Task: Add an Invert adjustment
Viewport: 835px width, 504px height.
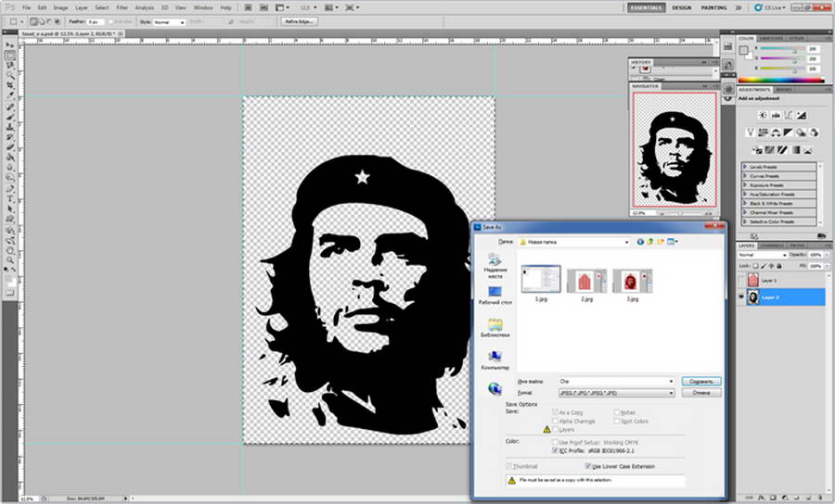Action: coord(757,150)
